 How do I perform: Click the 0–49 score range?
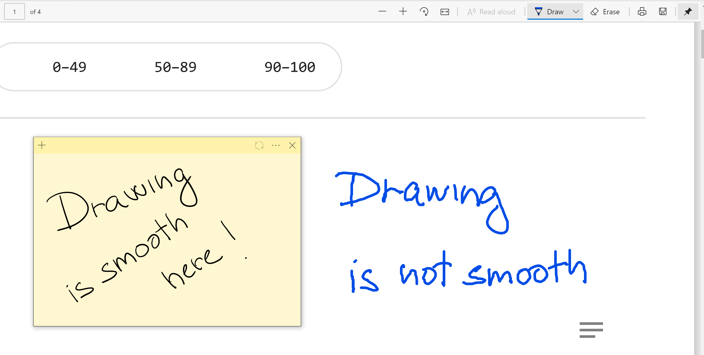coord(69,67)
